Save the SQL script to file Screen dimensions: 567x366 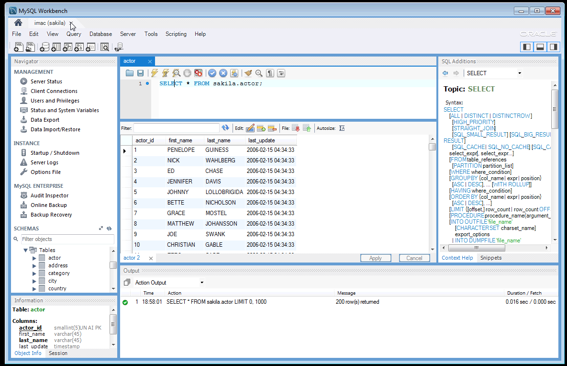pyautogui.click(x=141, y=73)
